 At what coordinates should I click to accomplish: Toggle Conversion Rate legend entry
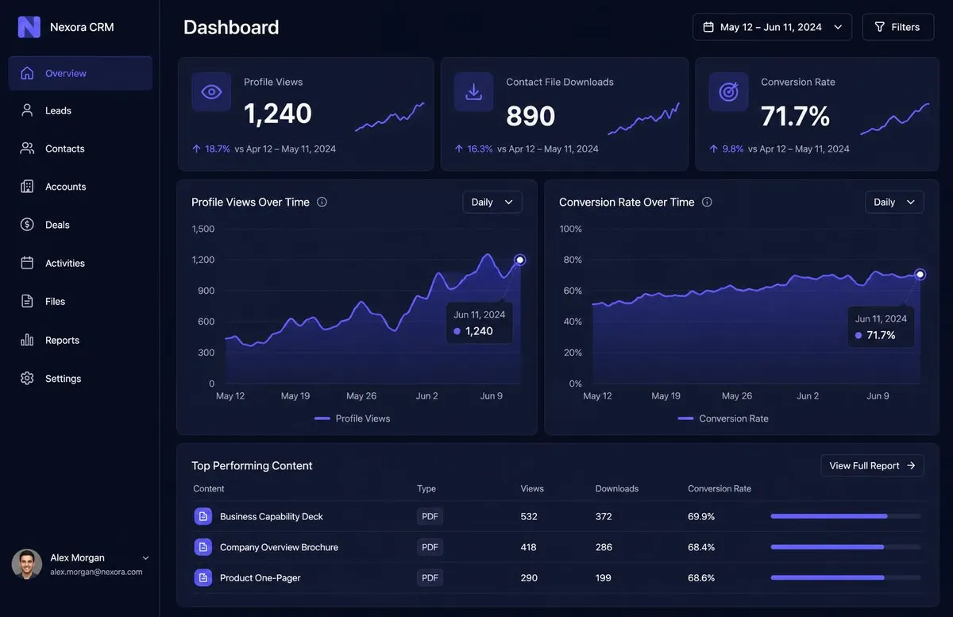tap(723, 418)
